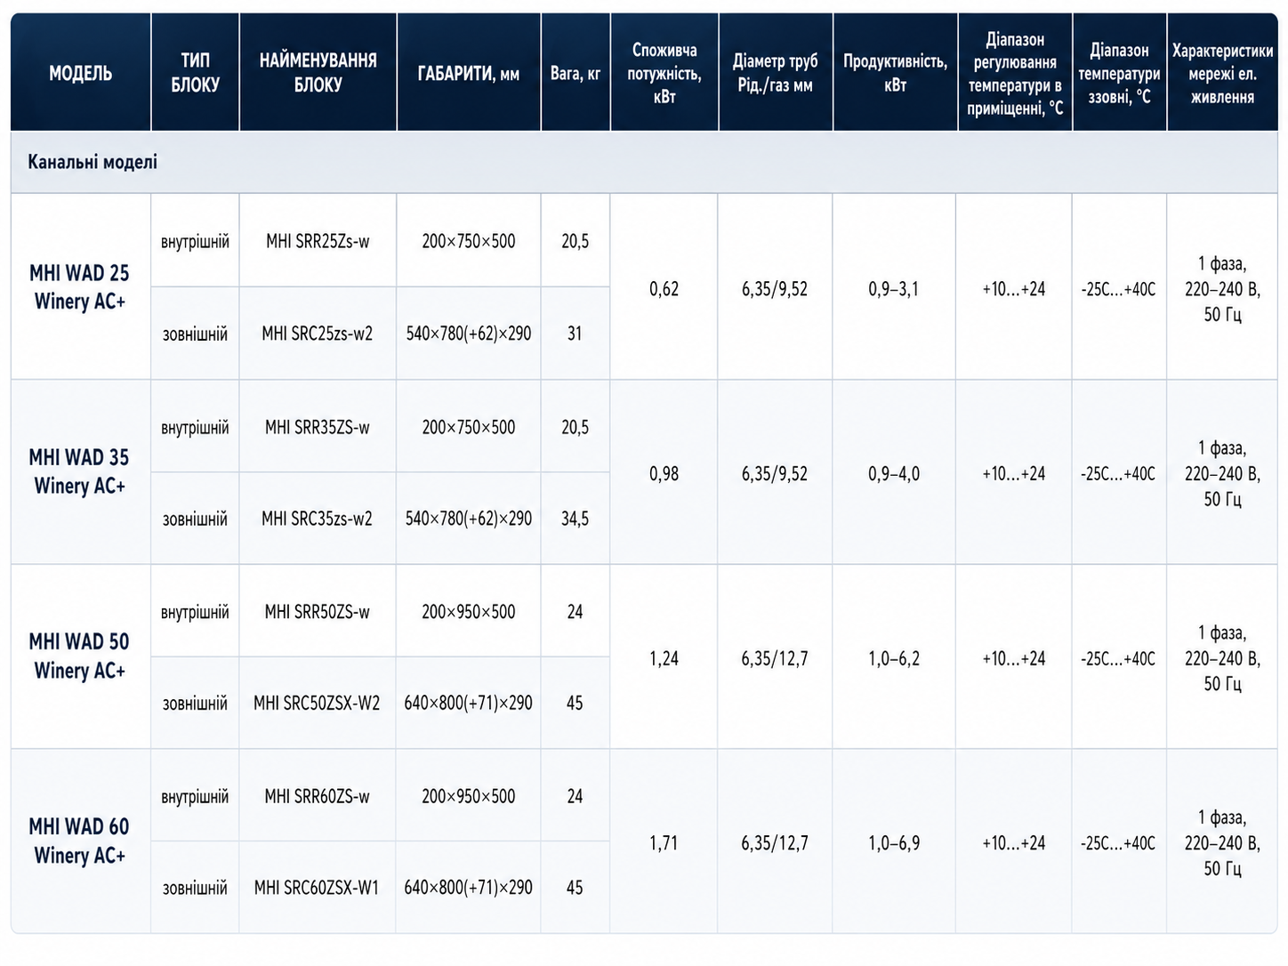Select the "540×780(+62)×290" dimensions for SRC35zs-w2
Screen dimensions: 1288x966
tap(469, 519)
